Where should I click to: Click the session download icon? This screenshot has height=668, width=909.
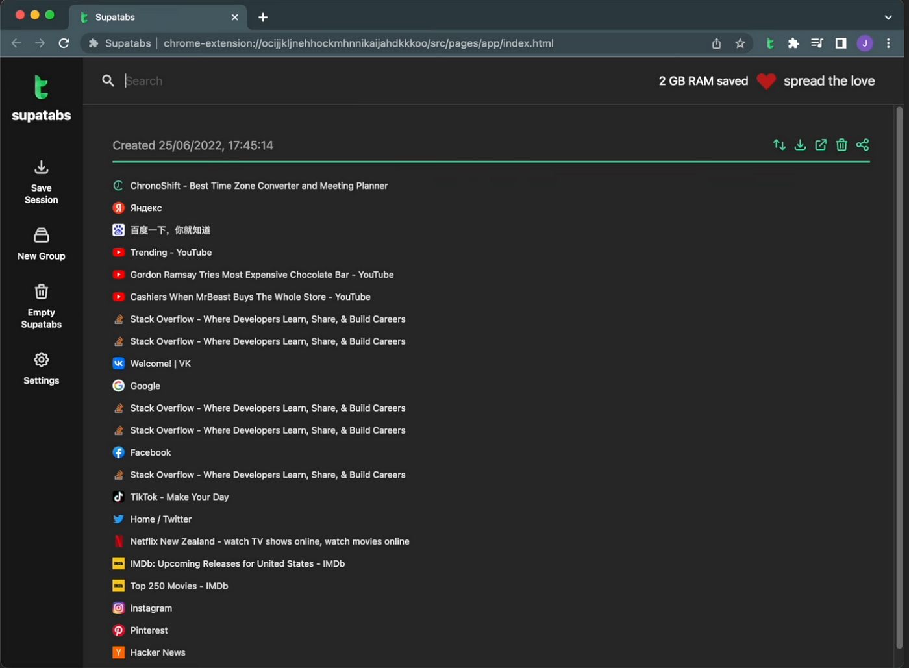click(800, 145)
